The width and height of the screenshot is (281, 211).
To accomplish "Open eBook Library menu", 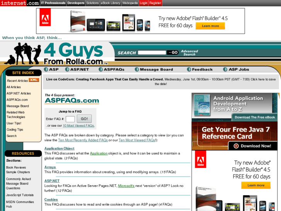I will [x=111, y=3].
